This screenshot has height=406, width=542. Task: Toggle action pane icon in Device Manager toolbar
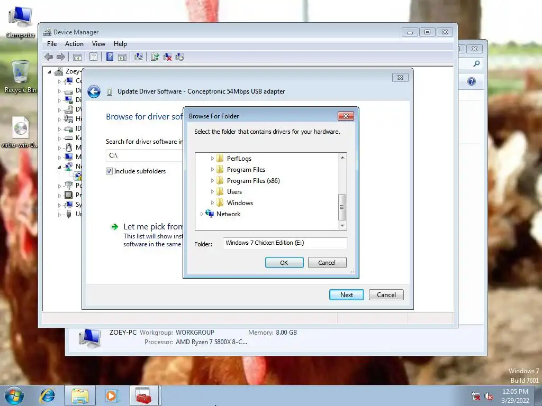pos(122,57)
